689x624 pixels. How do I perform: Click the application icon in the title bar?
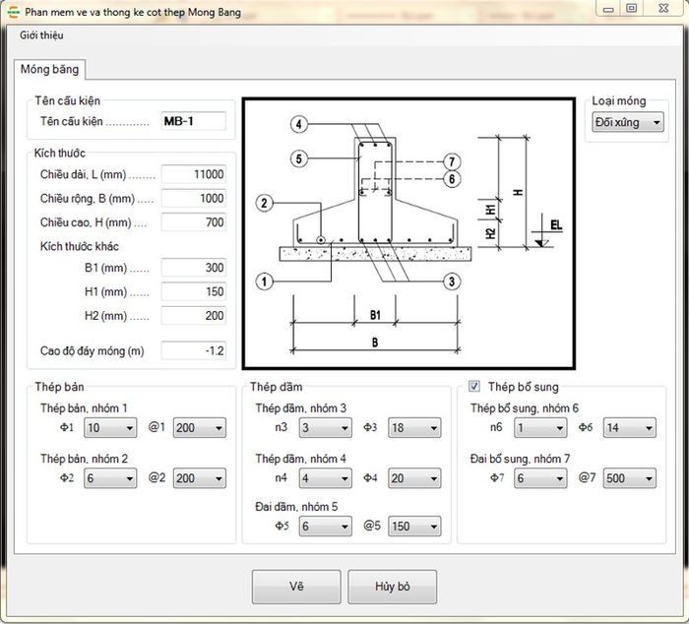coord(14,12)
